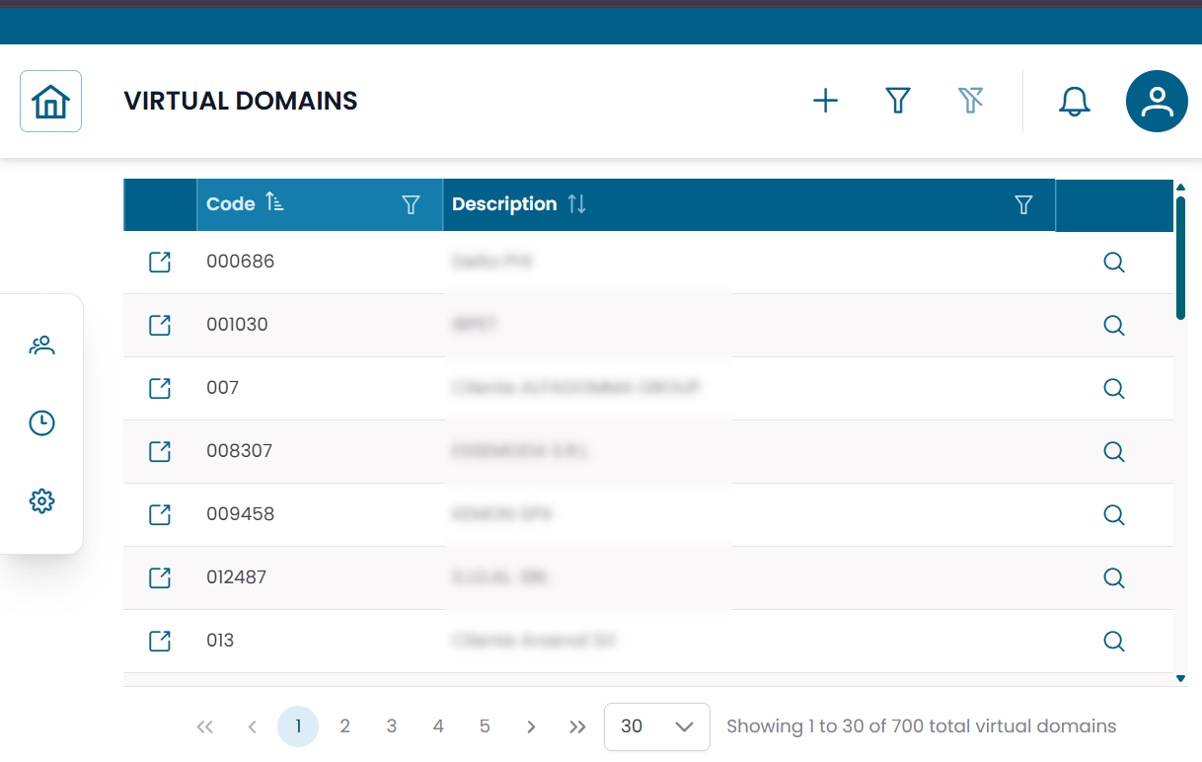Open the add new virtual domain icon
Screen dimensions: 1202x762
point(825,101)
